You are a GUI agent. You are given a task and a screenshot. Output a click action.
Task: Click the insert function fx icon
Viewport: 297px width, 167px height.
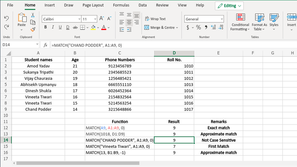click(x=45, y=45)
